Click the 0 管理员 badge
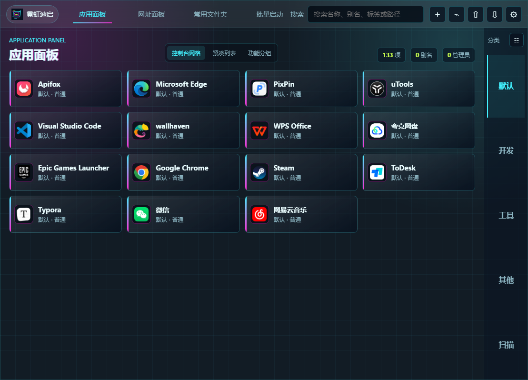The image size is (528, 380). pyautogui.click(x=458, y=55)
